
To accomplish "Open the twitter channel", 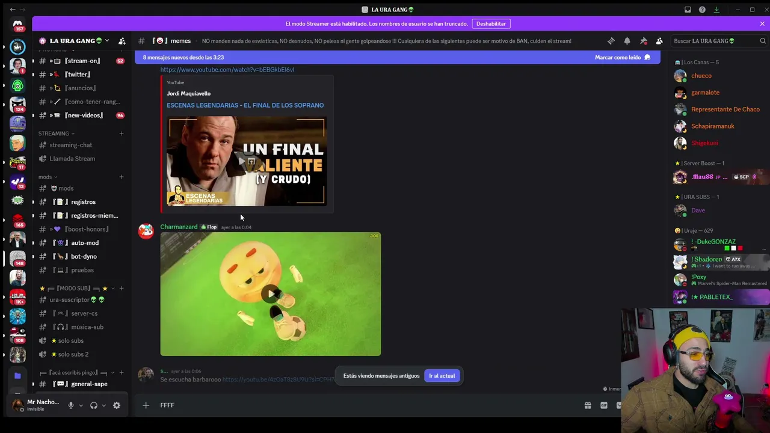I will [x=81, y=75].
